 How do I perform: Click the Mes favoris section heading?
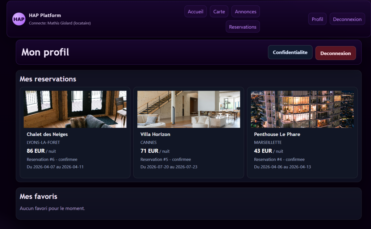(x=38, y=196)
